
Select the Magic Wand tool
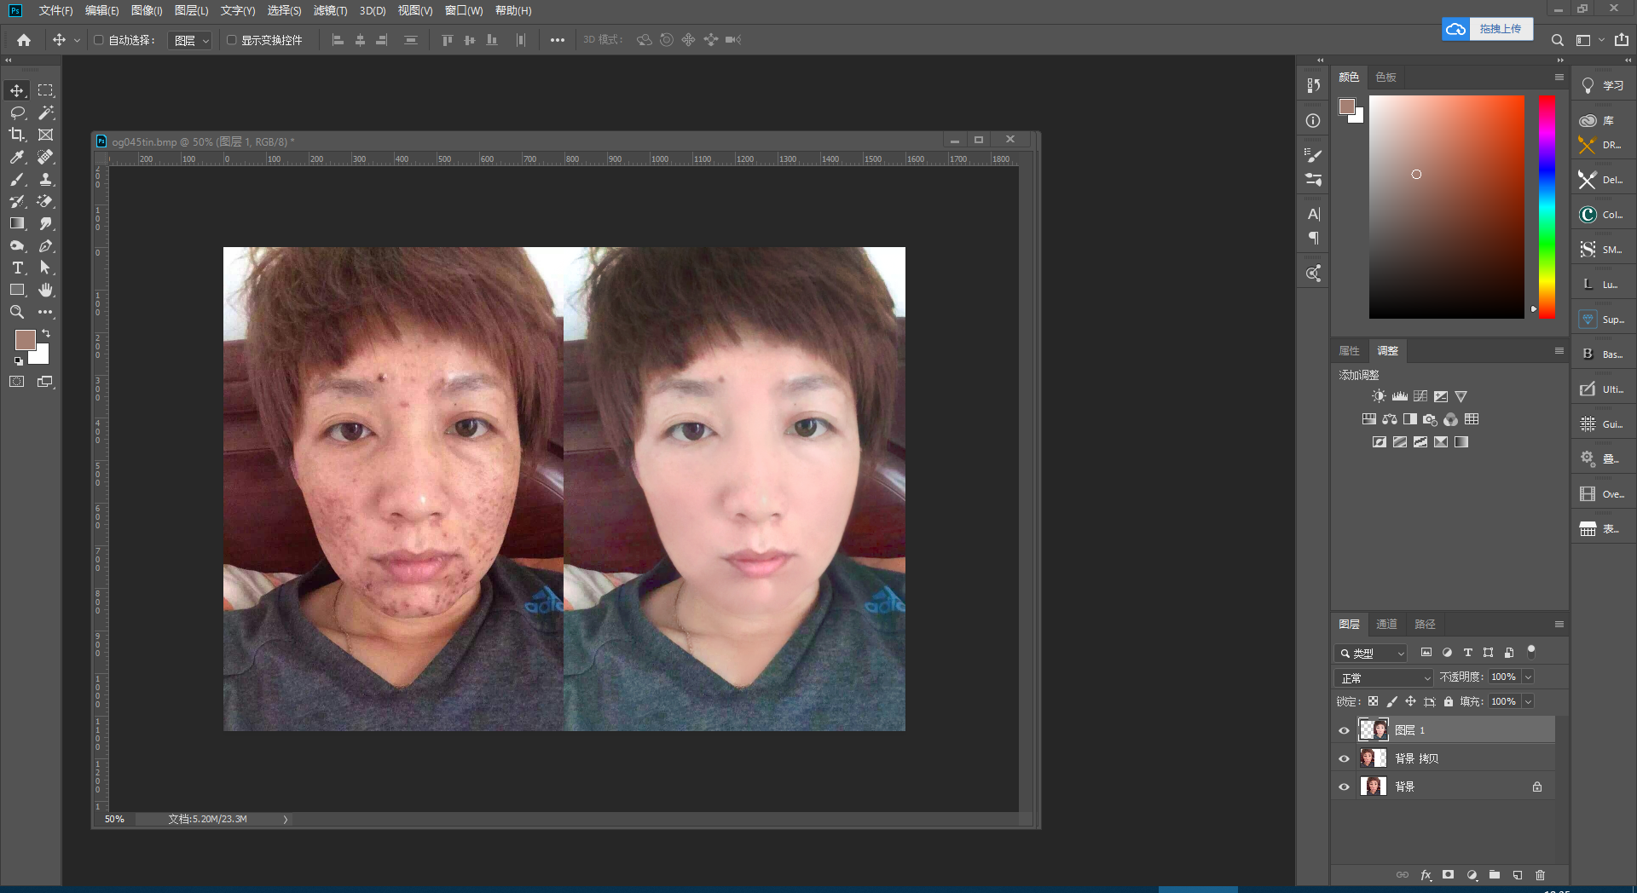(46, 112)
